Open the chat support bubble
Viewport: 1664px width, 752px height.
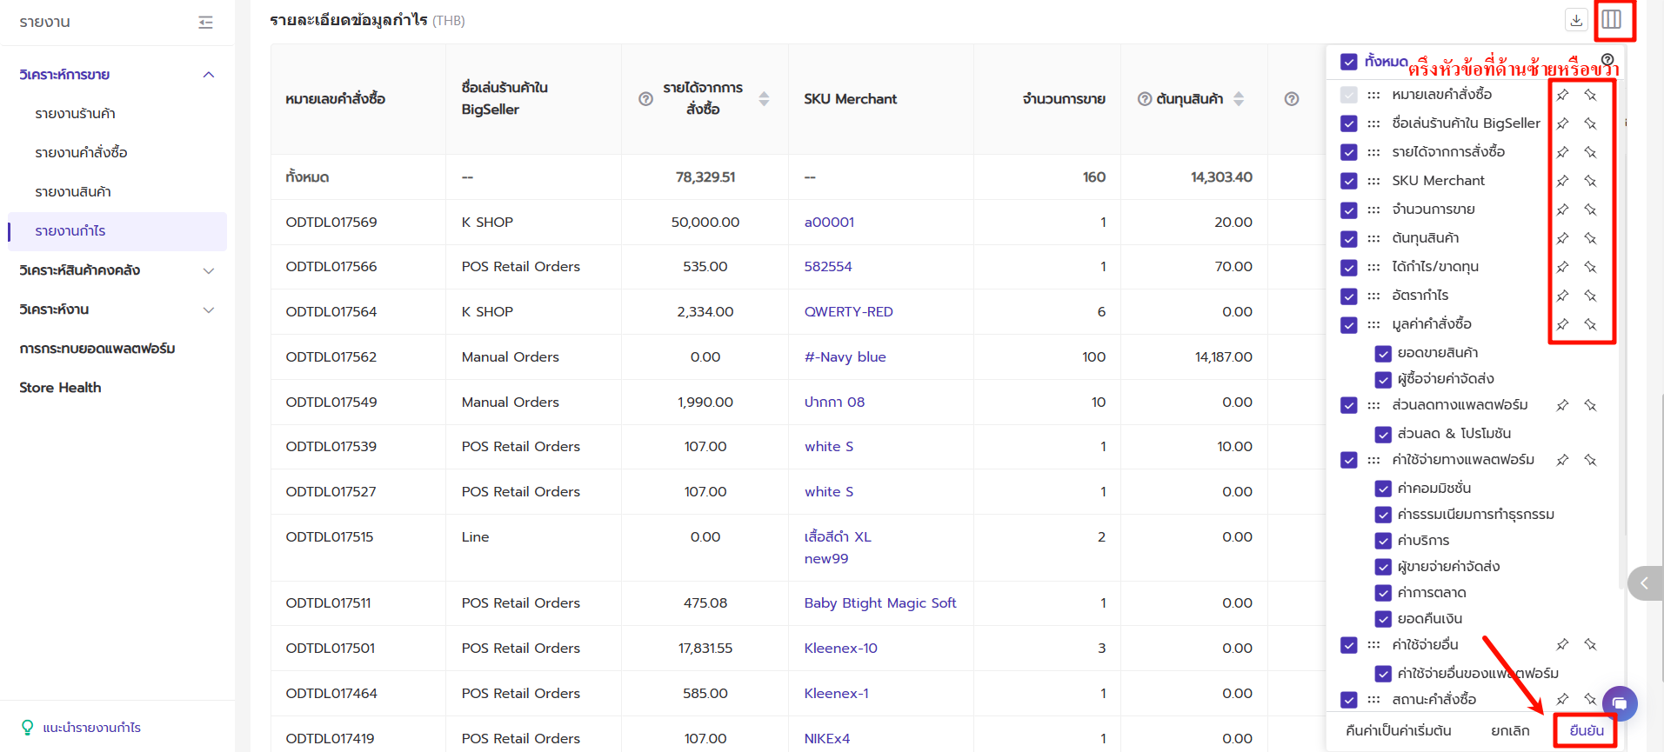1620,703
